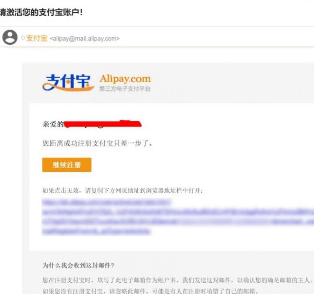
Task: Click paragraph starting 您在注册支付宝时
Action: coord(178,280)
